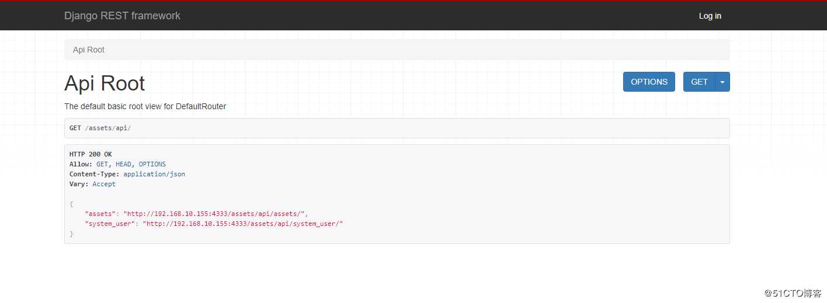Click the HTTP 200 OK status line
Screen dimensions: 827x303
pyautogui.click(x=91, y=154)
